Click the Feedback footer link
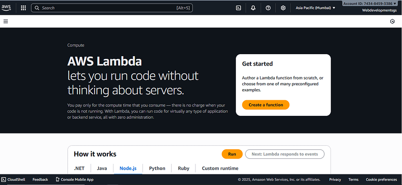Viewport: 402px width, 185px height. pos(40,180)
